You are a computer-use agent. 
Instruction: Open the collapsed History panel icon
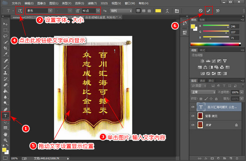click(184, 23)
